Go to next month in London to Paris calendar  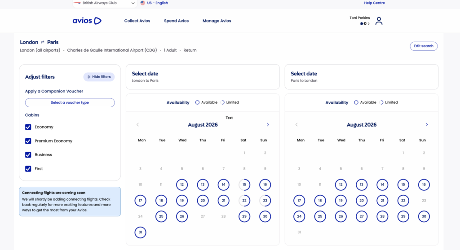[x=268, y=125]
